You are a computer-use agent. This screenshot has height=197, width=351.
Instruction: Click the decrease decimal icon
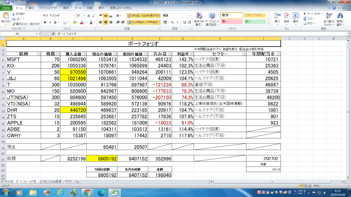click(189, 22)
